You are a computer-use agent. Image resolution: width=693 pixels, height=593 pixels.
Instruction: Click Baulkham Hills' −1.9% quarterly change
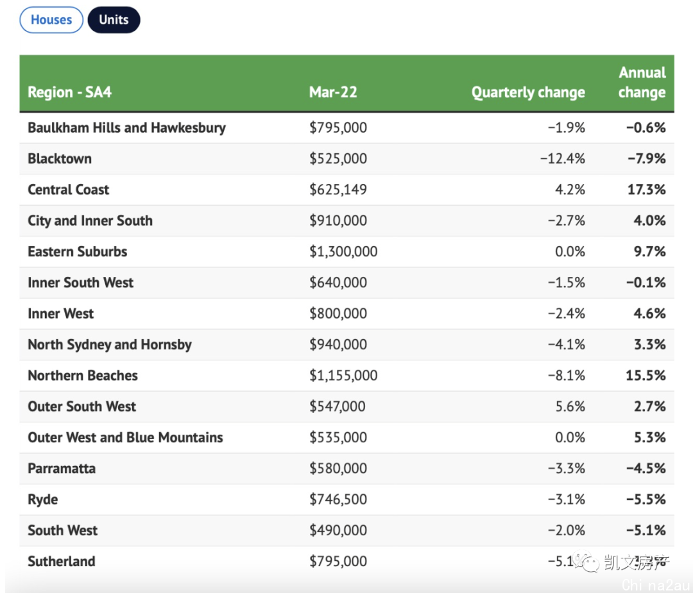[x=567, y=128]
